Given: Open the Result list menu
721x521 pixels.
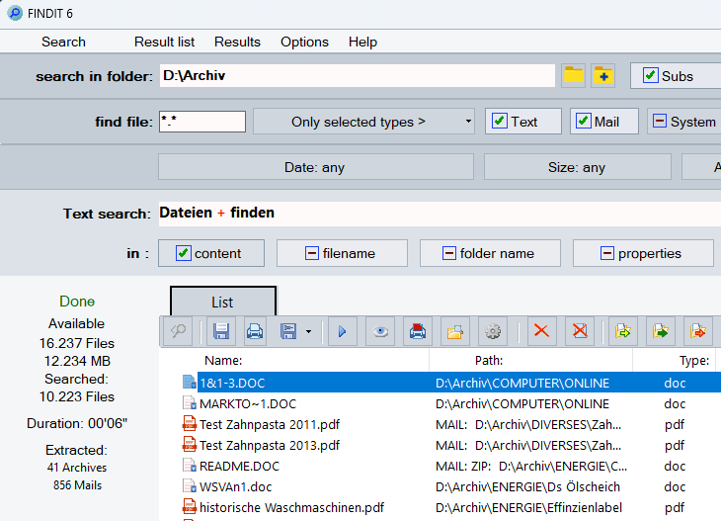Looking at the screenshot, I should pos(164,42).
